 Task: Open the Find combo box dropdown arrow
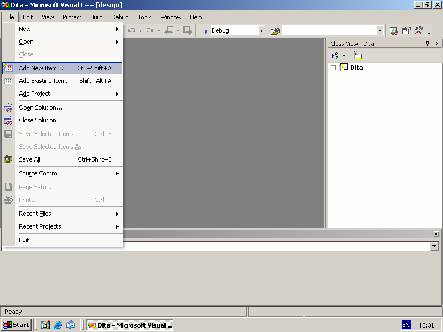pyautogui.click(x=380, y=30)
